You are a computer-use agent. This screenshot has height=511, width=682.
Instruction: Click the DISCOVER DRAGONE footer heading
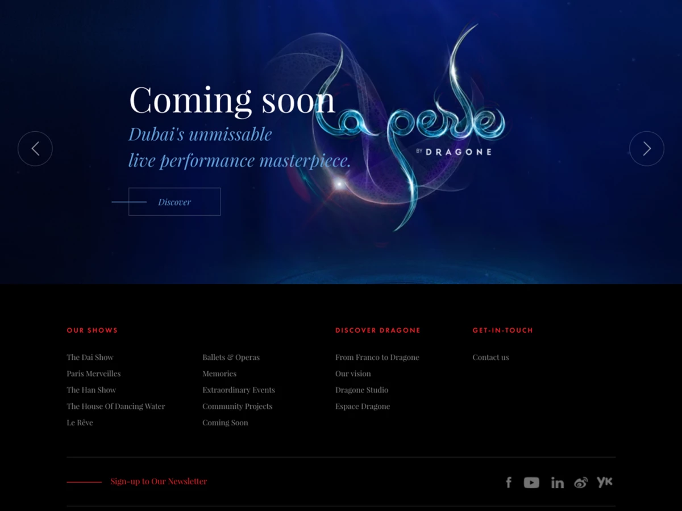378,330
